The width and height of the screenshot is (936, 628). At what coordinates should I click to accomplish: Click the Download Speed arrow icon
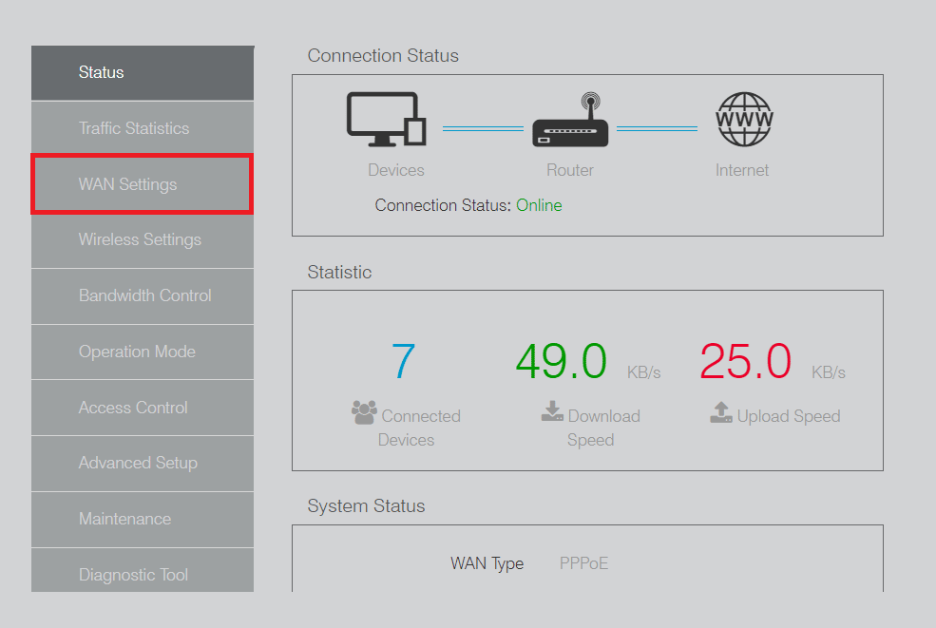(552, 411)
